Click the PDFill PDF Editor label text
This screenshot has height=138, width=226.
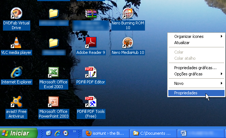coord(91,82)
